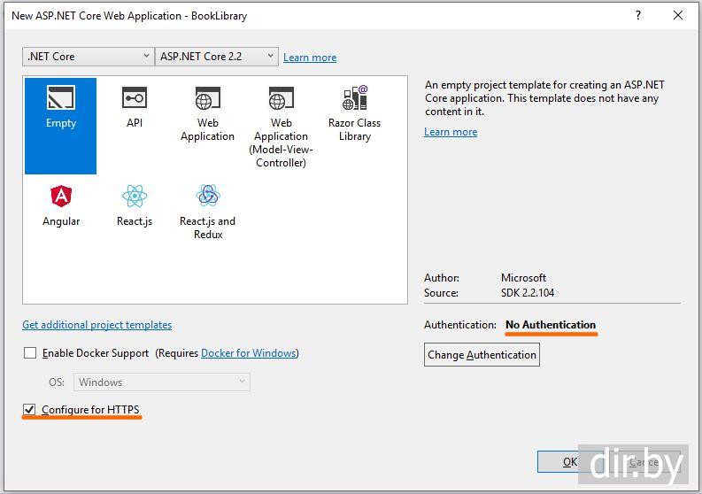This screenshot has width=702, height=494.
Task: Uncheck Configure for HTTPS checkbox
Action: point(30,410)
